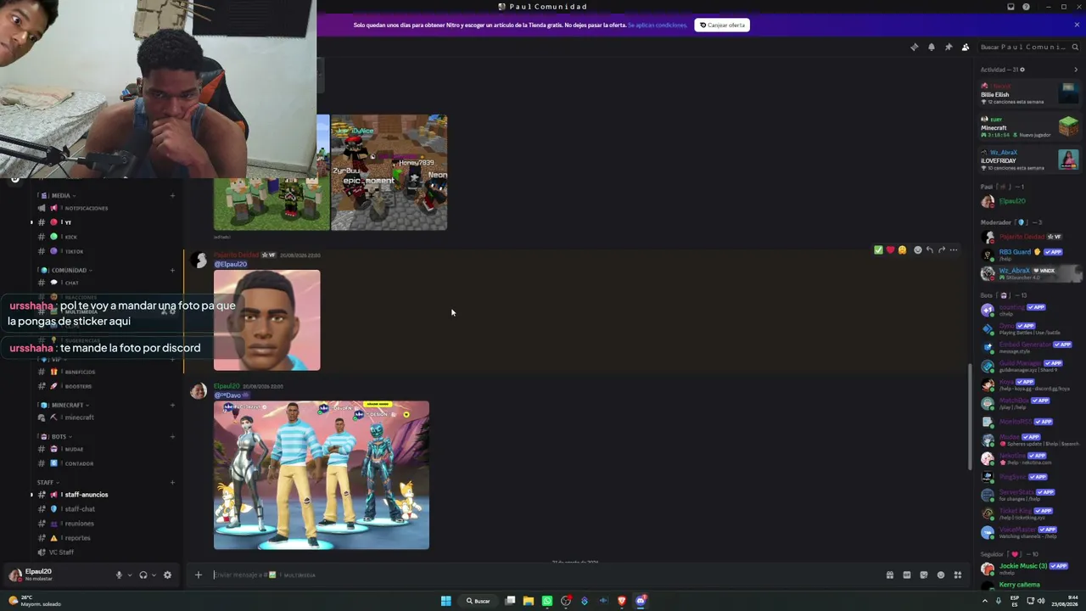Collapse the STAFF category
The height and width of the screenshot is (611, 1086).
point(47,482)
